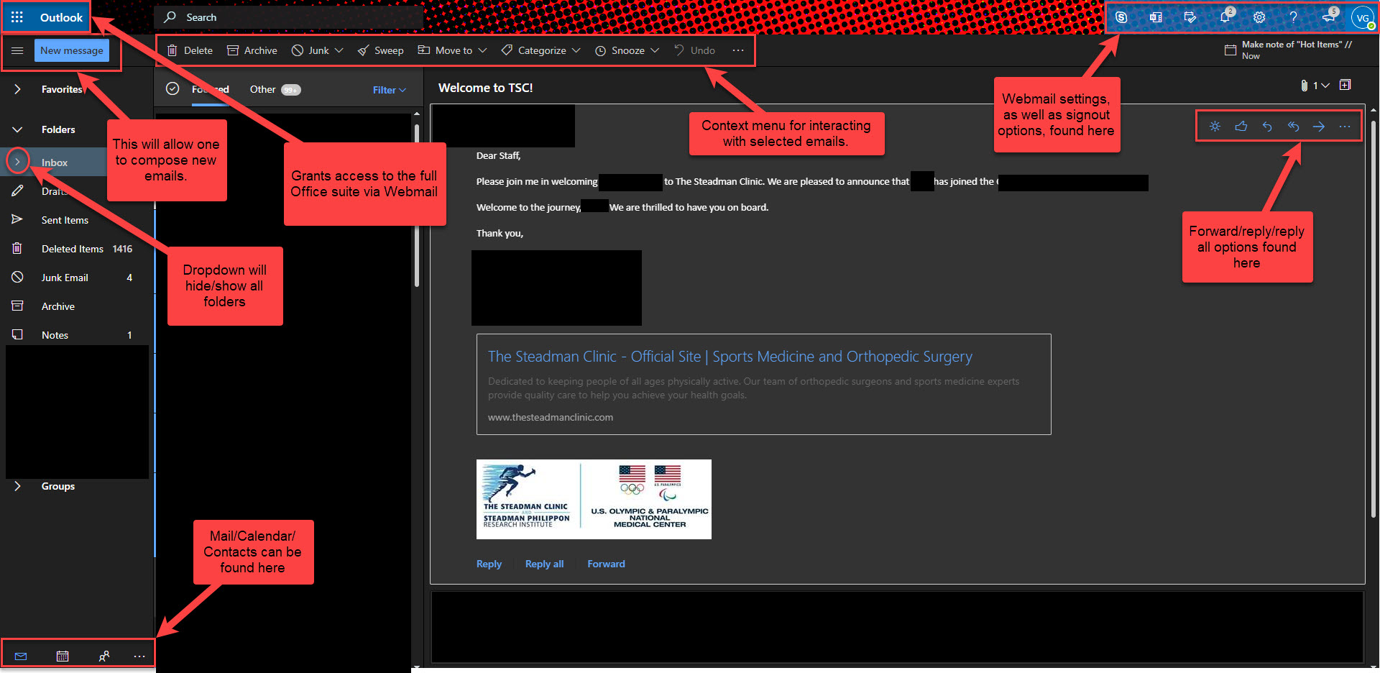Click the Forward link below message
Viewport: 1380px width, 673px height.
(606, 564)
